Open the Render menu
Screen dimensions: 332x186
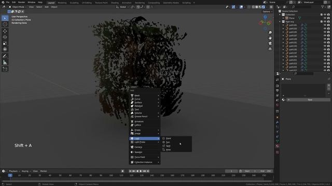pos(22,2)
